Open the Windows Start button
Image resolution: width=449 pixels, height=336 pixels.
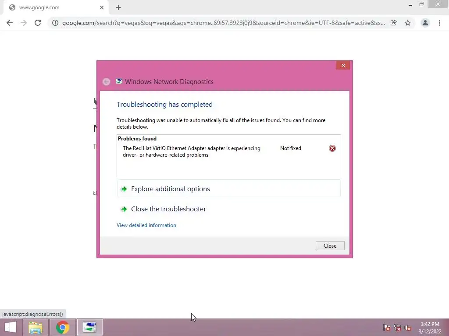coord(11,327)
